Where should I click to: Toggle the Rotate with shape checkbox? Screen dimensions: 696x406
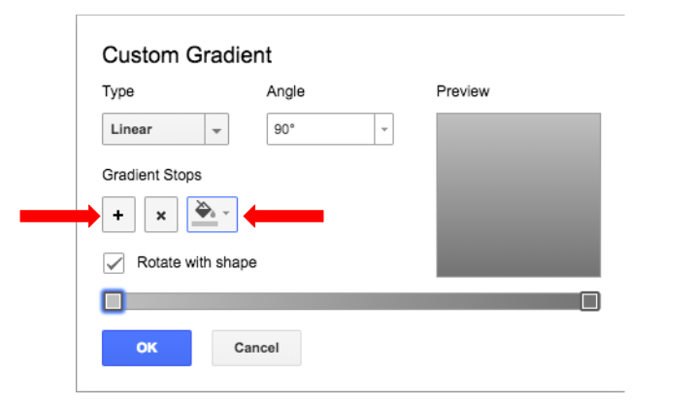tap(114, 263)
